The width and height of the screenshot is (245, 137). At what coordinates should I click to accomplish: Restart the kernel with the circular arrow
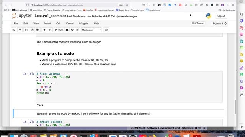pyautogui.click(x=72, y=30)
